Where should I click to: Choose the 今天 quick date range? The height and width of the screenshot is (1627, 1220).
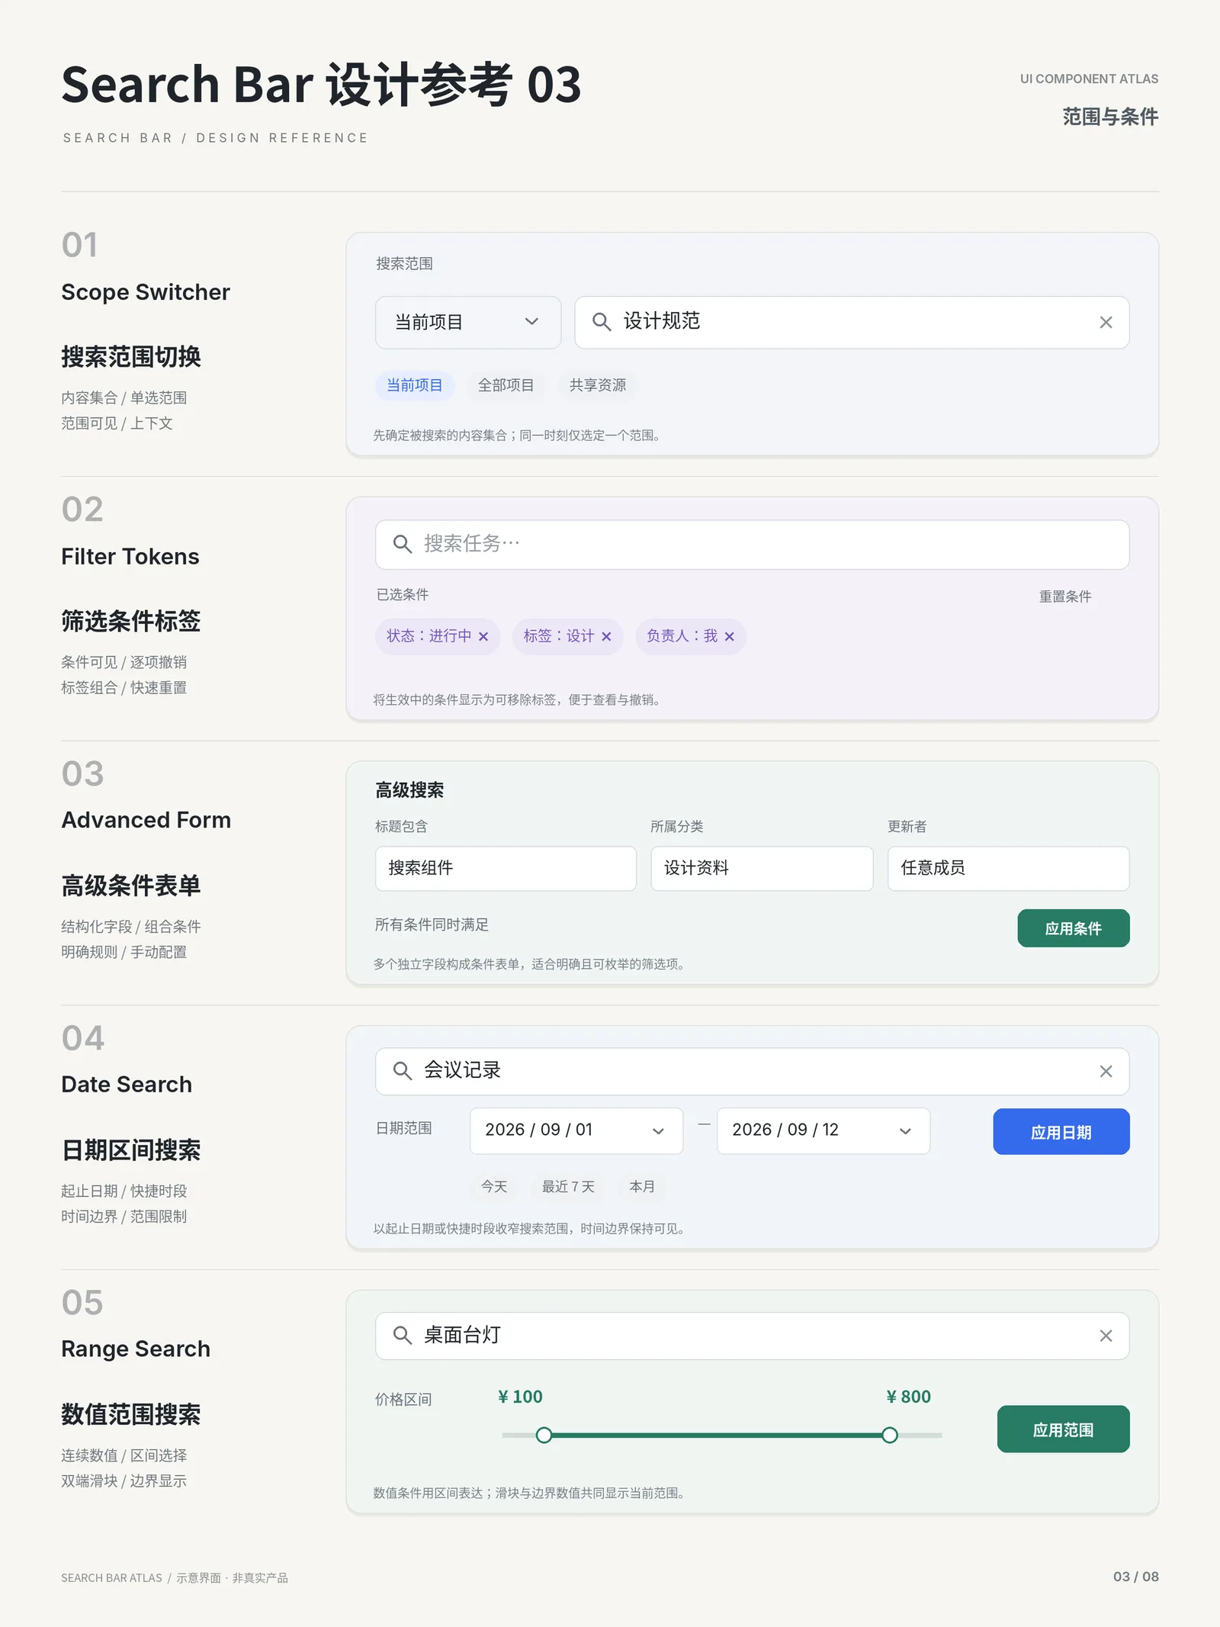(x=493, y=1186)
